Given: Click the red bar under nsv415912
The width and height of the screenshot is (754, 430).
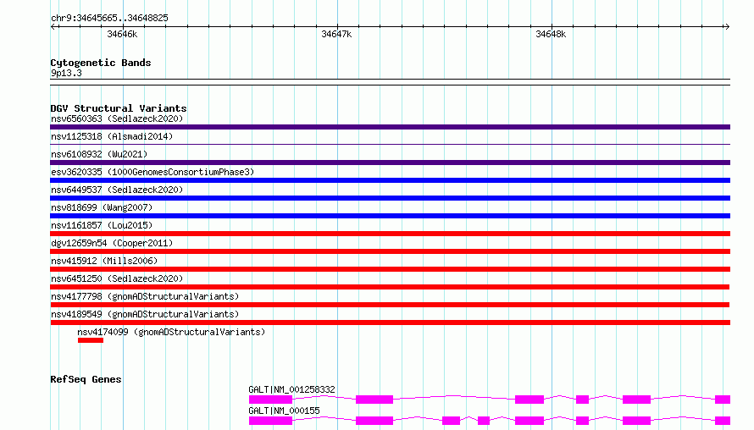Looking at the screenshot, I should 390,269.
